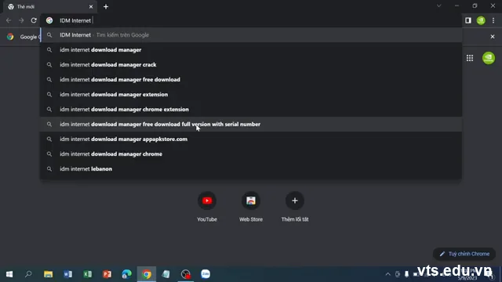502x282 pixels.
Task: Open the screen recorder taskbar icon
Action: [x=186, y=274]
